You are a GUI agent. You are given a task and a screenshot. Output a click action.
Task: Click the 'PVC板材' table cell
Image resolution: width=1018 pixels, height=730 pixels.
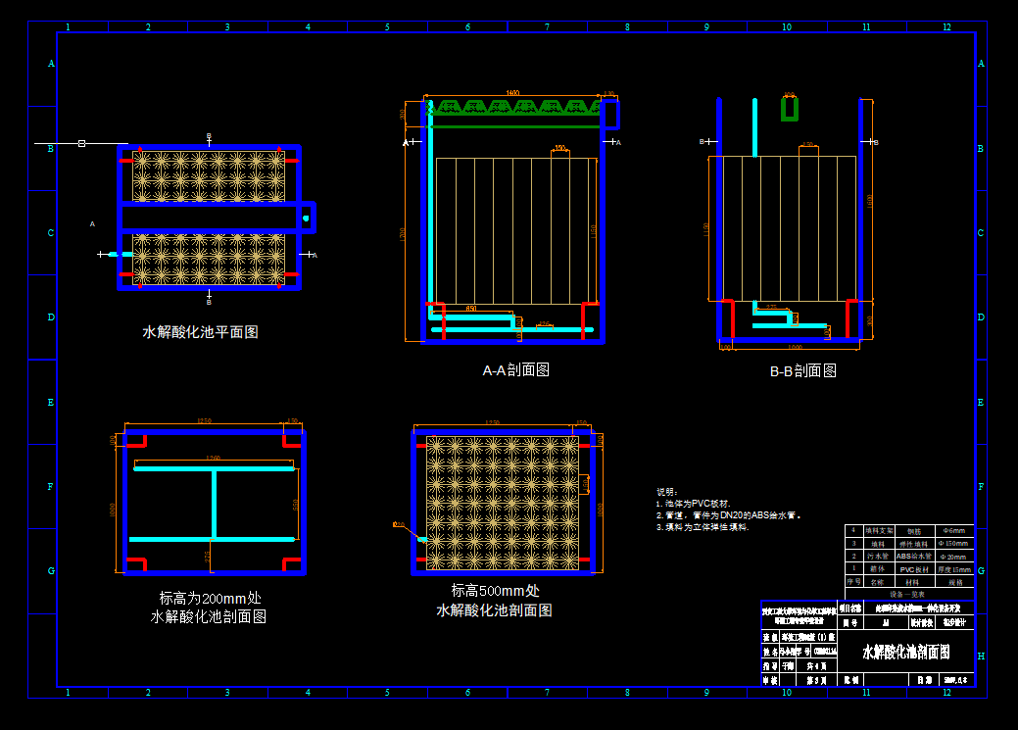click(x=914, y=569)
